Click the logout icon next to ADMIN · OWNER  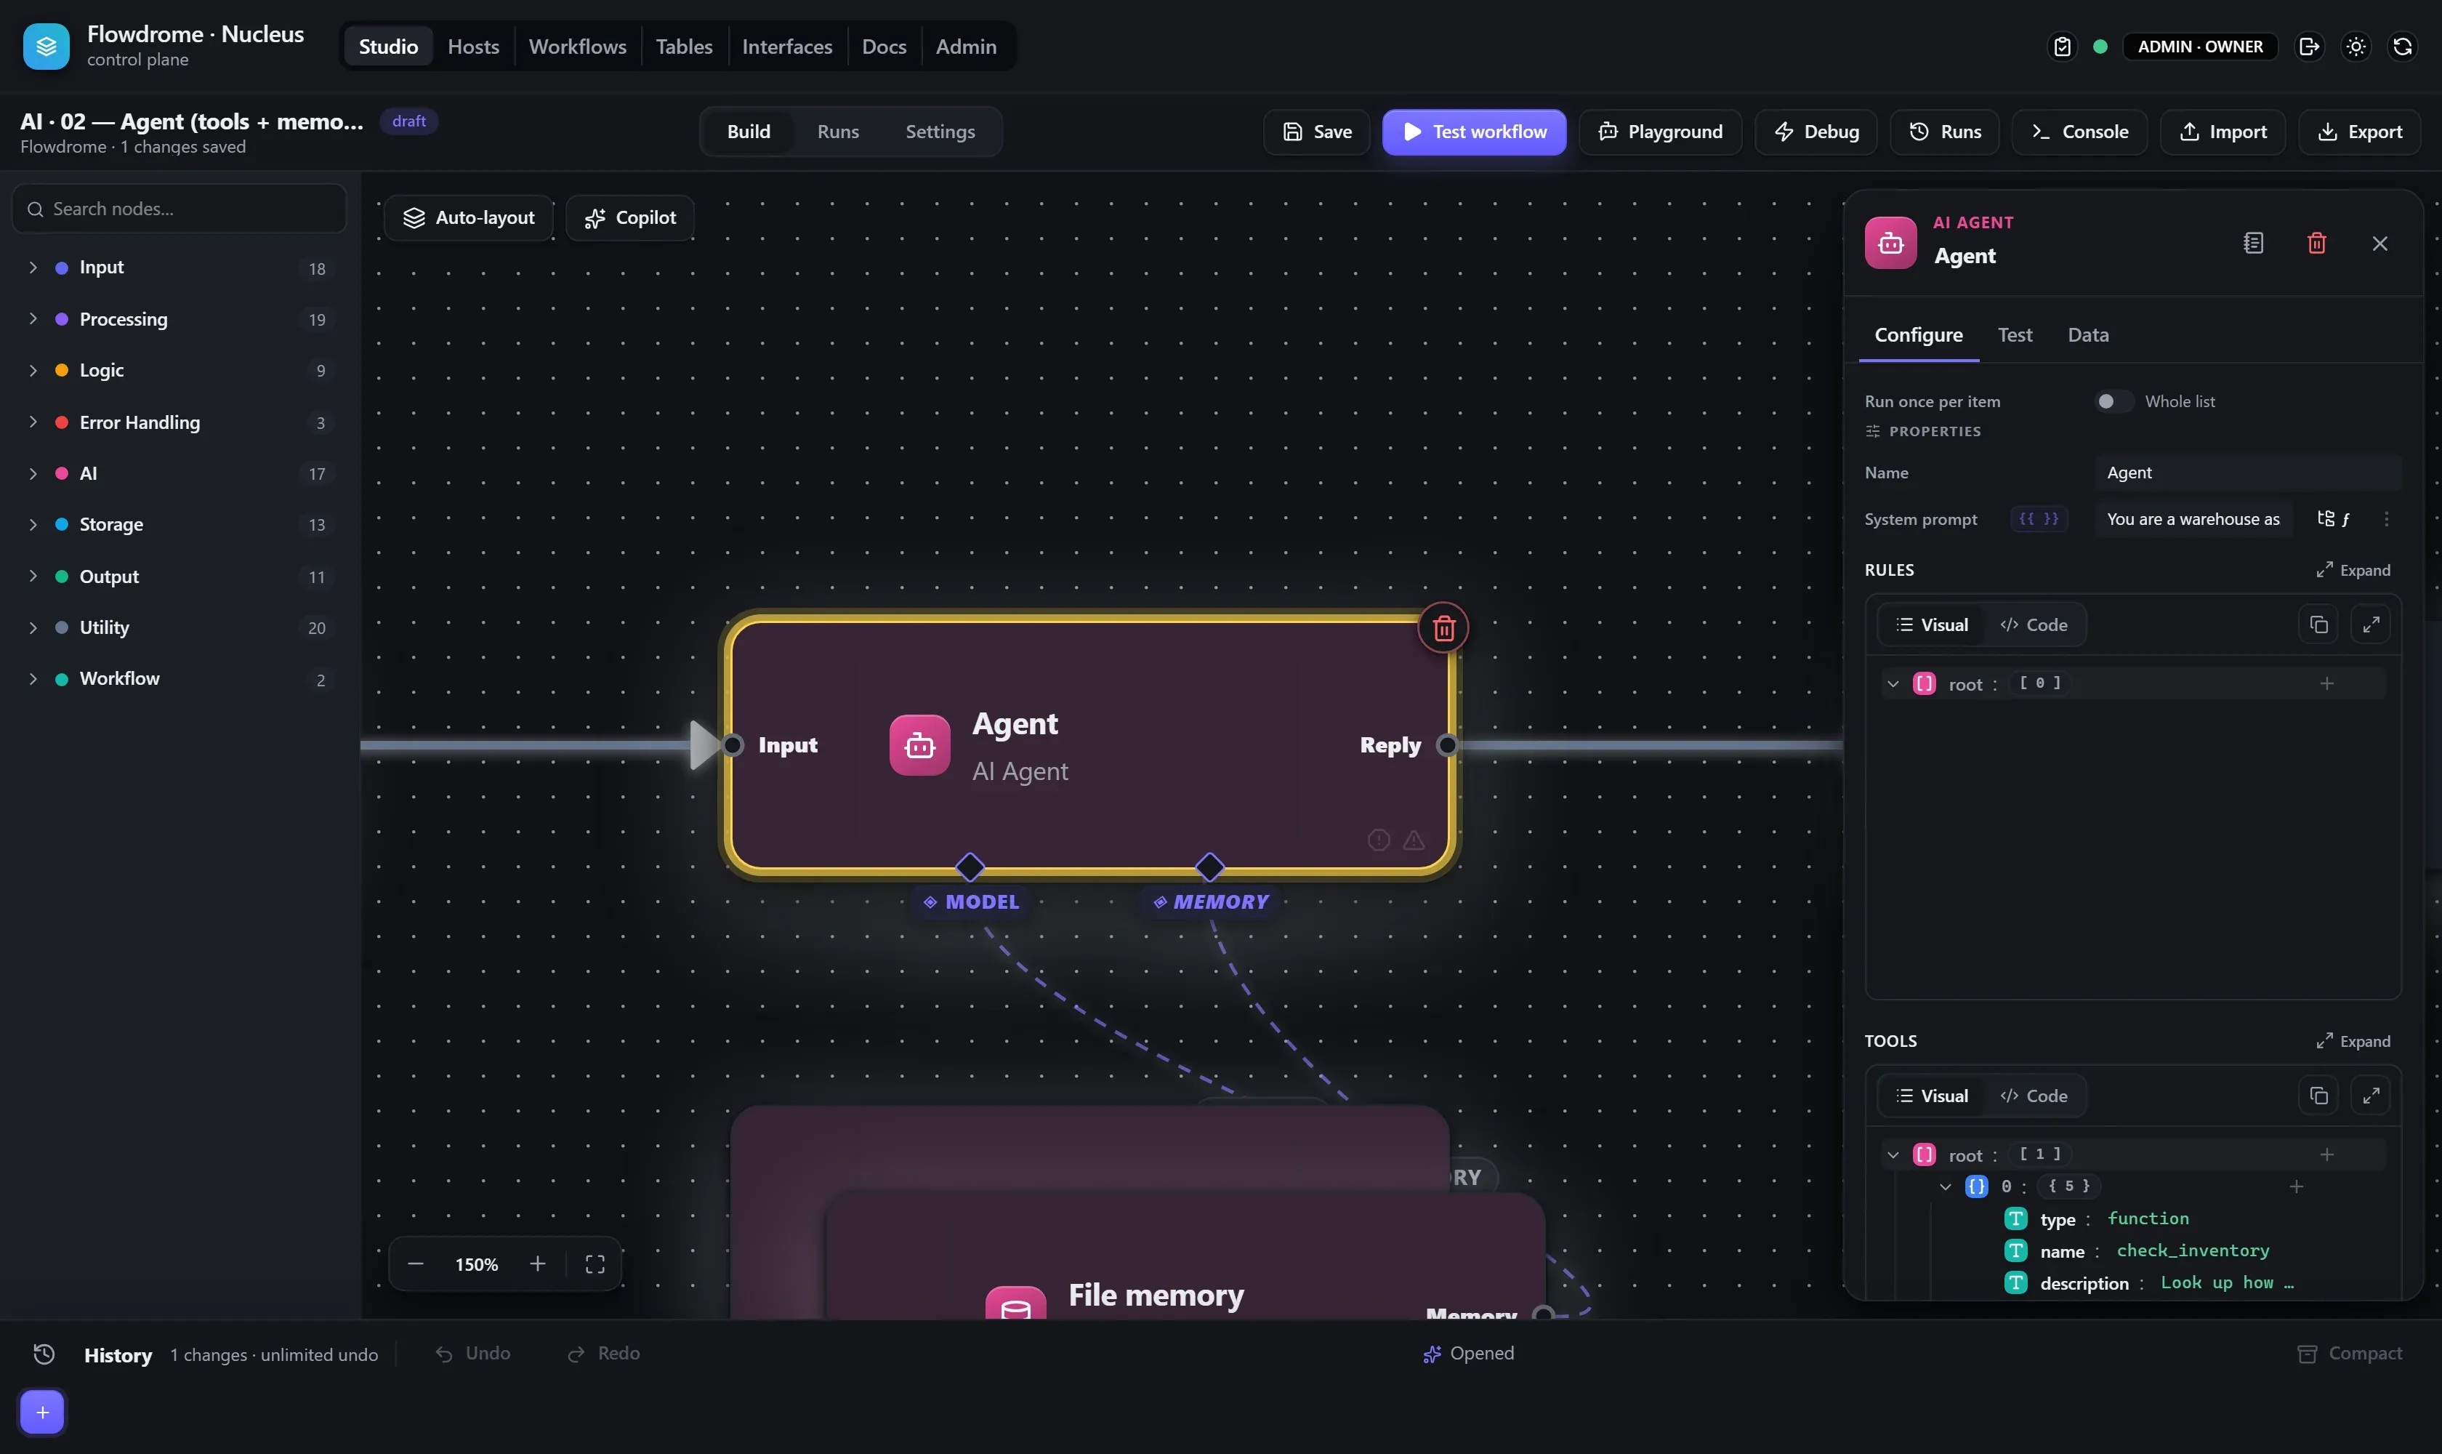[2309, 46]
